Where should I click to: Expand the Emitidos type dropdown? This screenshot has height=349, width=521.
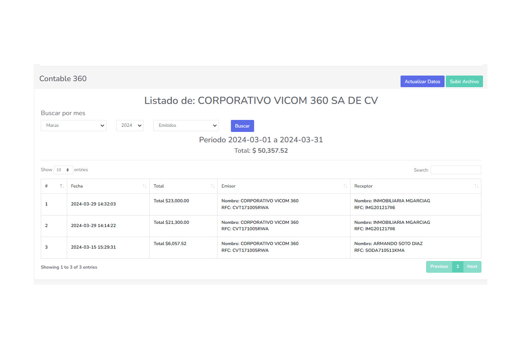(x=186, y=126)
